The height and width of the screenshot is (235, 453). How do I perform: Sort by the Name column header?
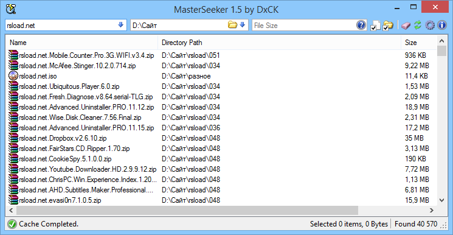[x=81, y=43]
